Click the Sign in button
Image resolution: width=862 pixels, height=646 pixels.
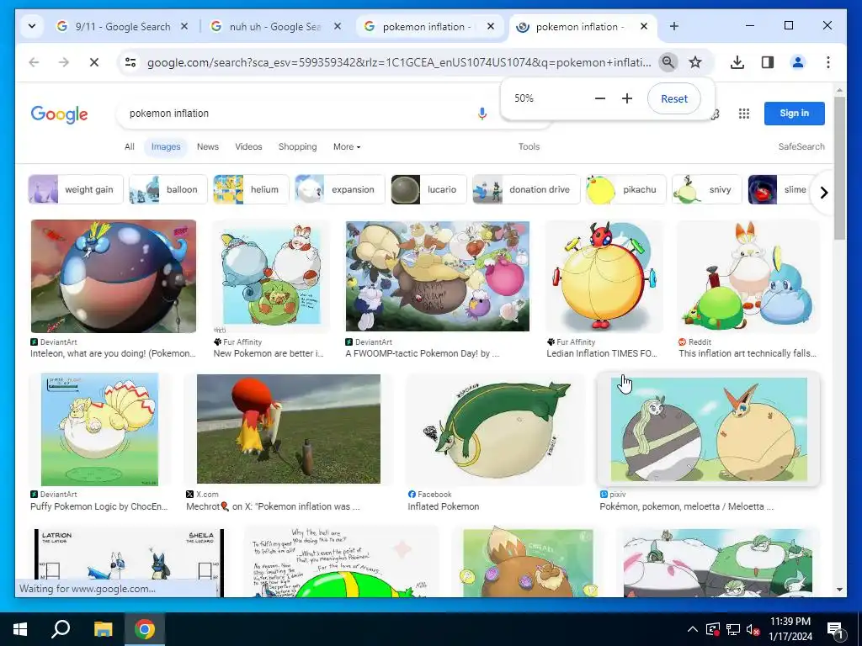[795, 114]
